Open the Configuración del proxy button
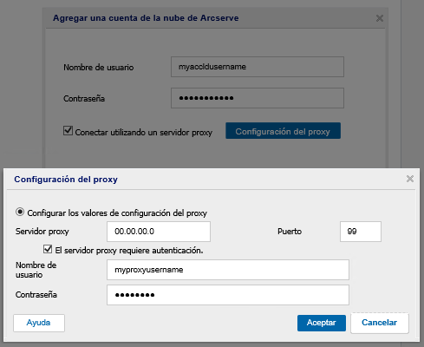The height and width of the screenshot is (347, 424). tap(283, 131)
